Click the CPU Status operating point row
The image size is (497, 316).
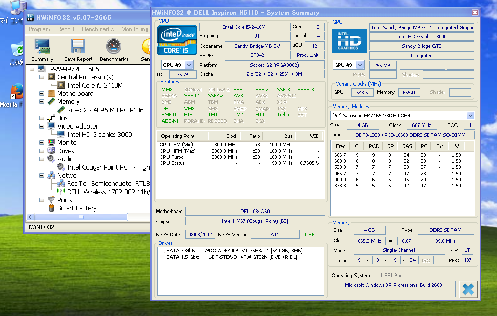pyautogui.click(x=240, y=163)
